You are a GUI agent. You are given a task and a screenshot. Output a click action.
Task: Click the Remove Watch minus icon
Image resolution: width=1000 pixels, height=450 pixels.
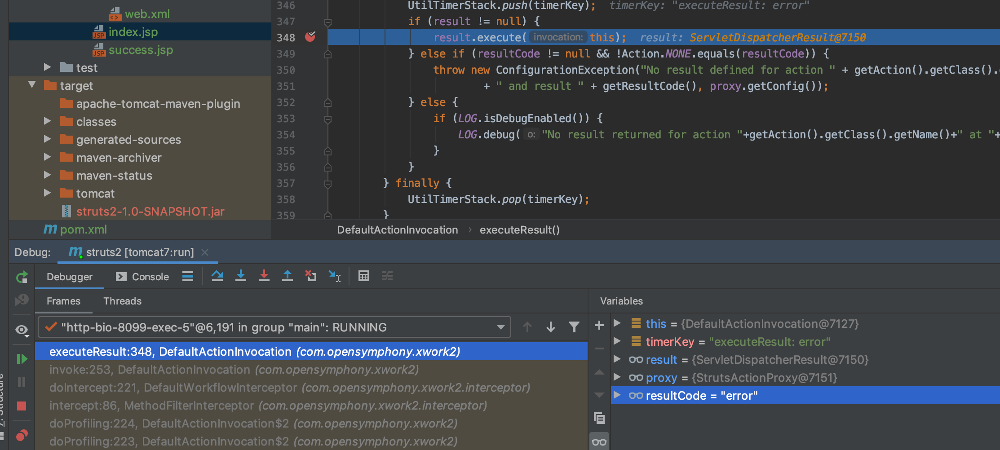pos(599,349)
